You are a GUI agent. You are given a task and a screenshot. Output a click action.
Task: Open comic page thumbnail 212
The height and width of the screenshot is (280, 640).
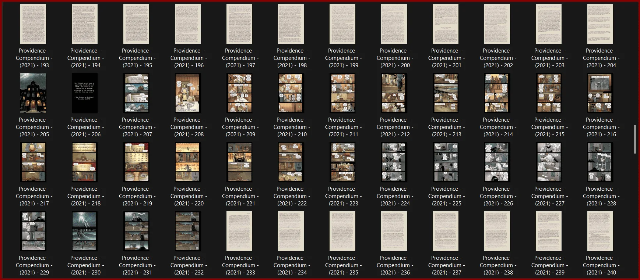coord(394,93)
